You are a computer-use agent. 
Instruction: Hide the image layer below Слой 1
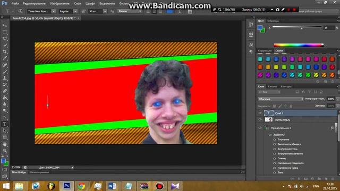(260, 119)
